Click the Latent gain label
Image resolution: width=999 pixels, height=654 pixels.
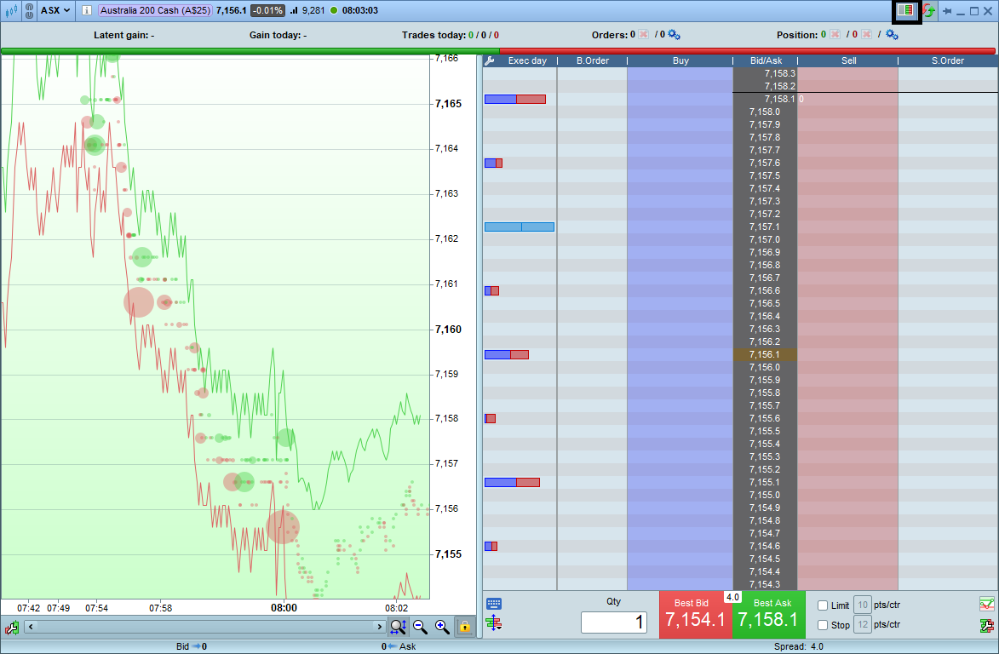(x=123, y=35)
